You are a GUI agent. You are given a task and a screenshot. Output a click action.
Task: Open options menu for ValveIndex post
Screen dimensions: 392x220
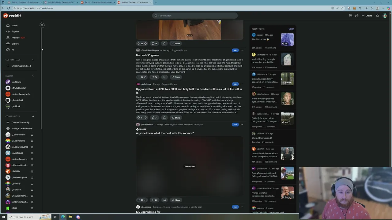[x=242, y=84]
